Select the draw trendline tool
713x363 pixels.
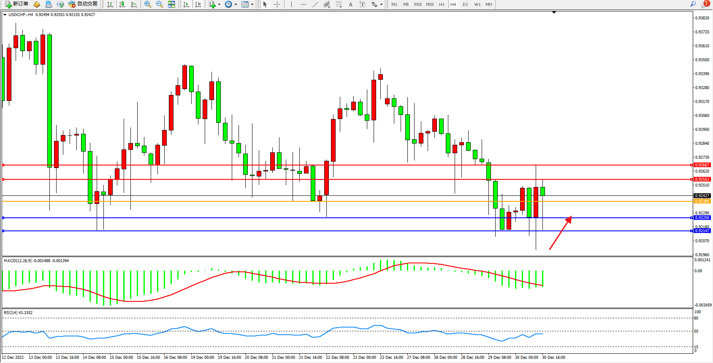point(315,4)
